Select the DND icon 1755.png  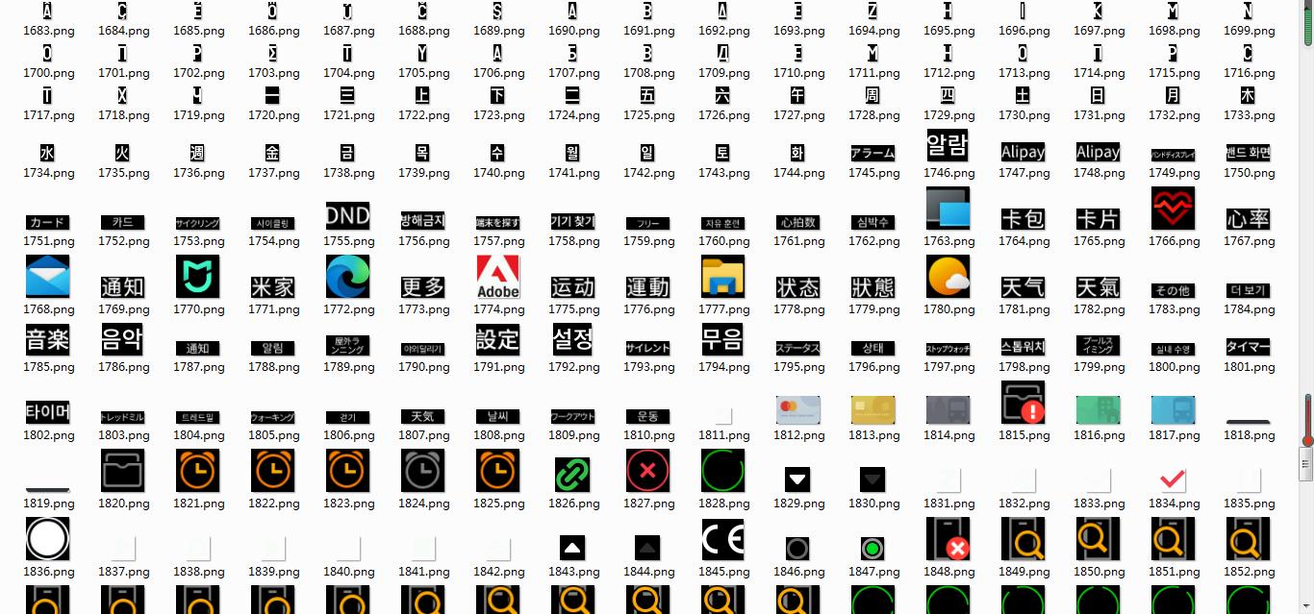(347, 216)
